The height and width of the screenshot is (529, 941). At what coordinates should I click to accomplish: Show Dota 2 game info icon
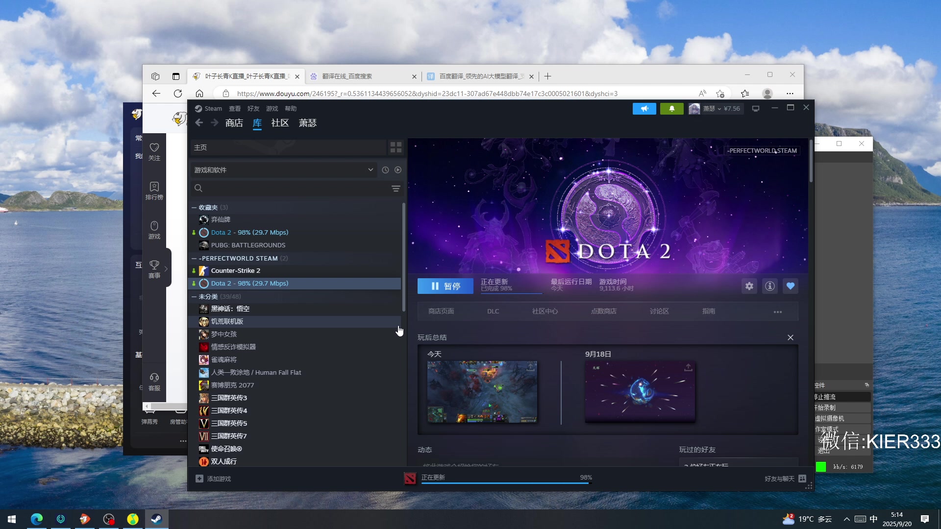tap(770, 286)
